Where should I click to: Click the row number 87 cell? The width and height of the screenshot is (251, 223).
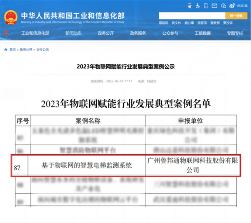(20, 166)
